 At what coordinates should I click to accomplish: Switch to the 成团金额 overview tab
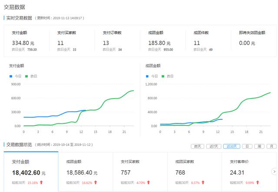pos(86,172)
